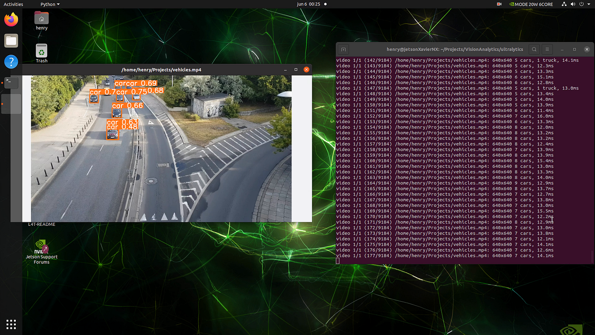
Task: Click the 'car 0.69' detection label in video
Action: (141, 83)
